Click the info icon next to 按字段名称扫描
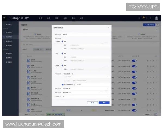This screenshot has height=131, width=163. (74, 85)
